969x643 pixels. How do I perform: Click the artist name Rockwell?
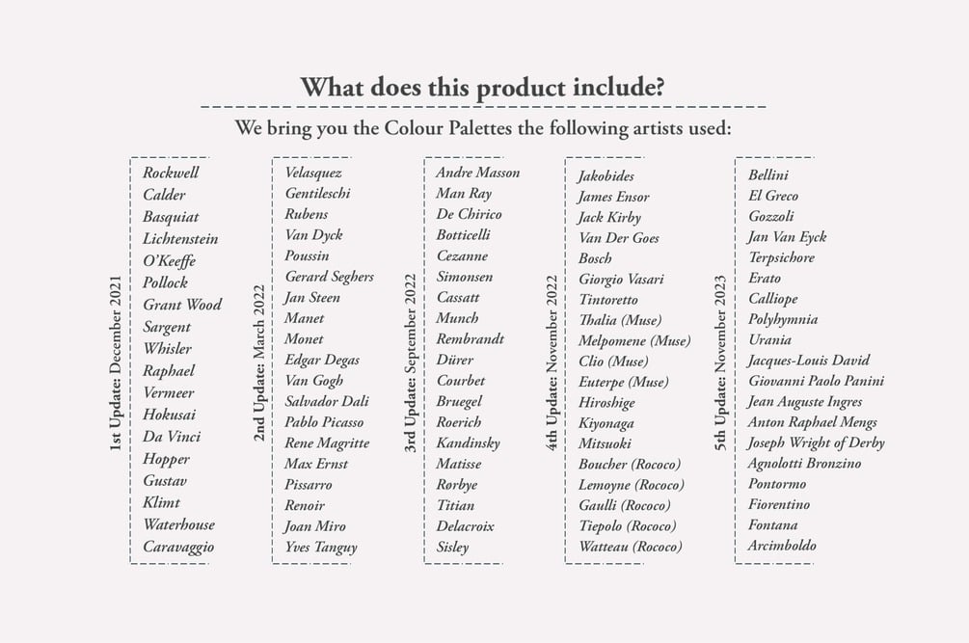tap(171, 174)
